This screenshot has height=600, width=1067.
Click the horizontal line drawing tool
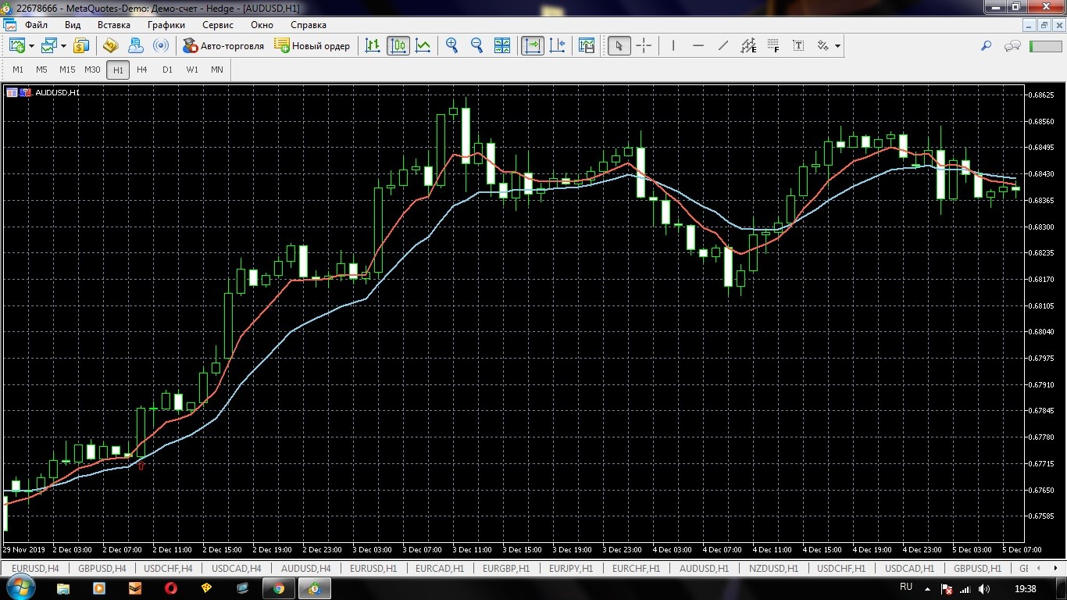(698, 46)
